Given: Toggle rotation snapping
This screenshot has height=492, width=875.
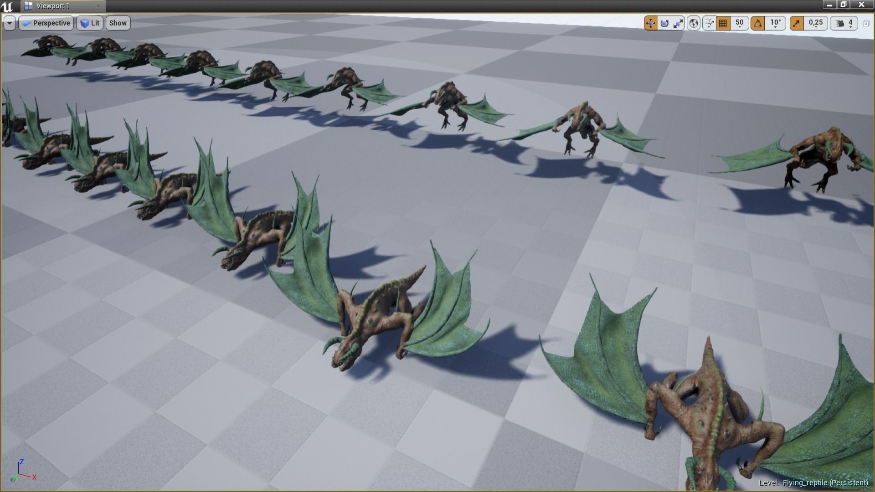Looking at the screenshot, I should (758, 23).
